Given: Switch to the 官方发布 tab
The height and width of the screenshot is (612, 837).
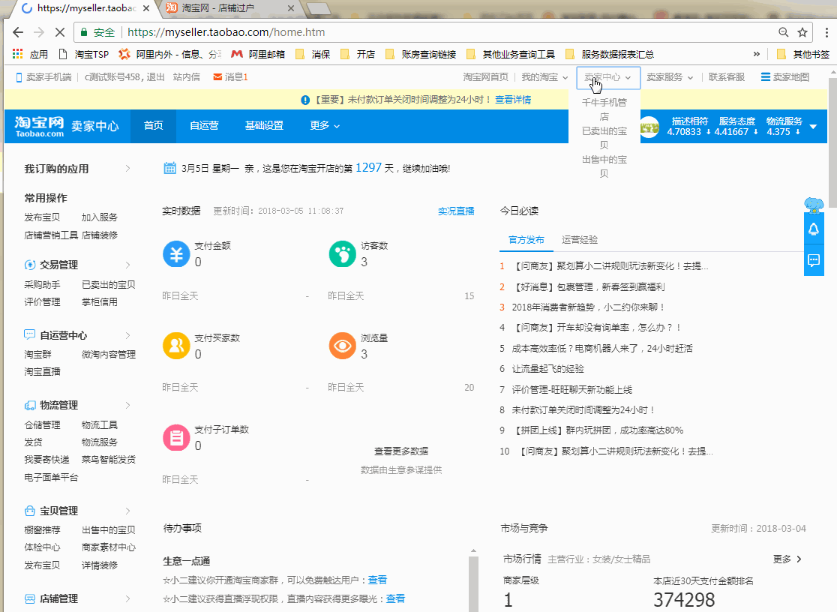Looking at the screenshot, I should coord(526,240).
